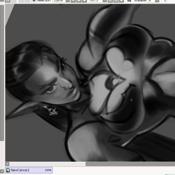Click the rotation angle value field
Screen dimensions: 175x175
(96, 1)
